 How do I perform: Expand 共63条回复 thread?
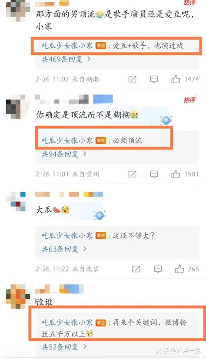64,249
